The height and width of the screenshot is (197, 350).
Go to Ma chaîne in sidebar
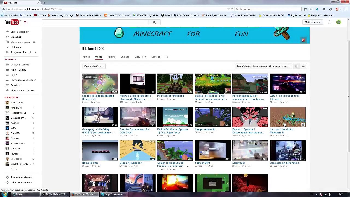click(x=16, y=37)
